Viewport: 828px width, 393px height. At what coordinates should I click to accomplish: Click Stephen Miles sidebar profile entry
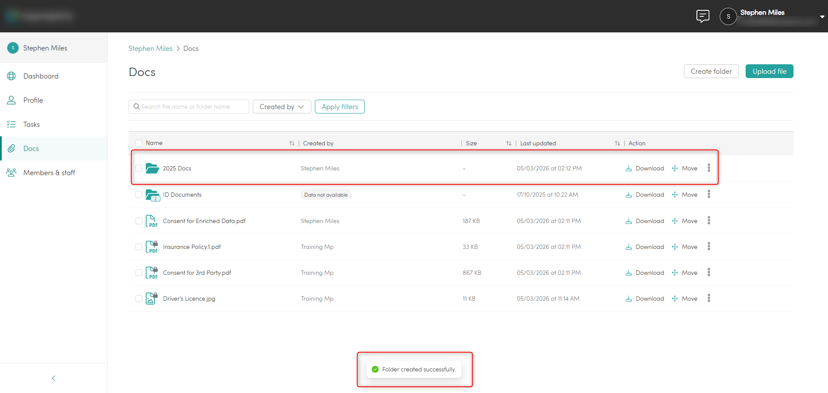pos(54,48)
